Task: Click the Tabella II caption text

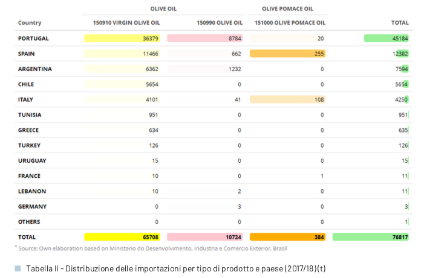Action: (175, 268)
